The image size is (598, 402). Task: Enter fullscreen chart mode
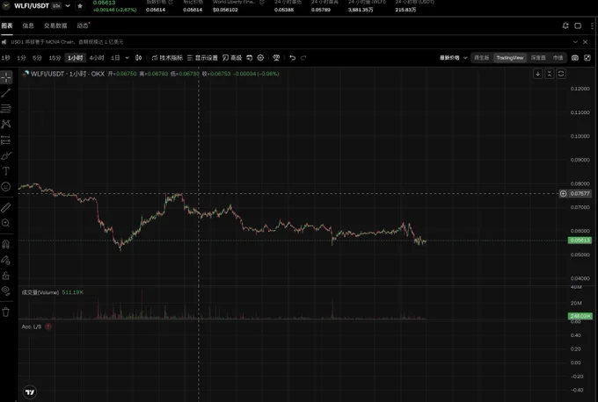(587, 58)
